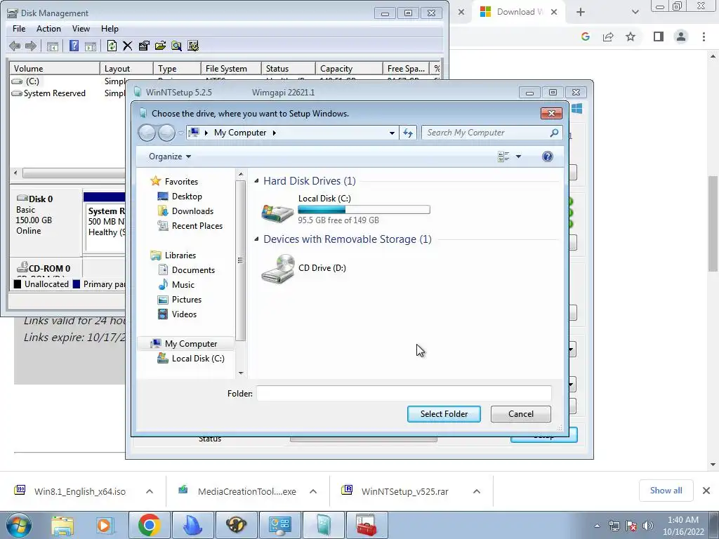This screenshot has height=539, width=719.
Task: Click Chrome's share page icon
Action: click(x=608, y=36)
